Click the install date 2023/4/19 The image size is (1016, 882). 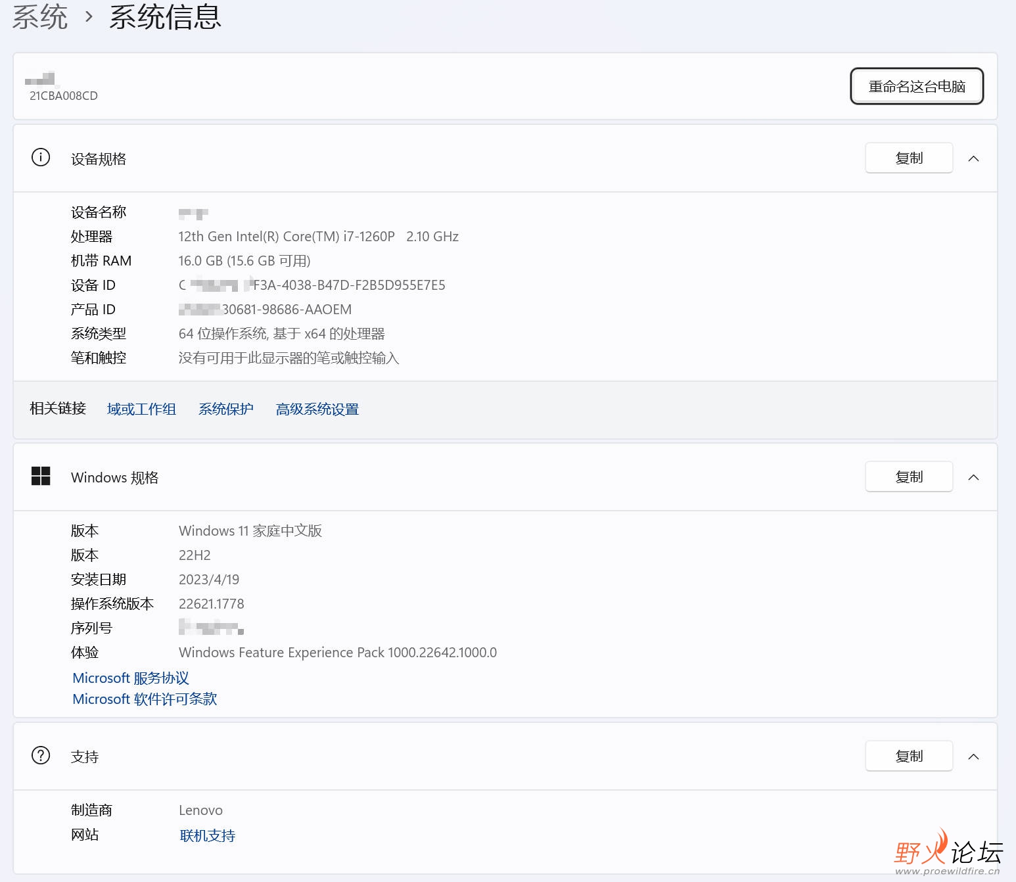[209, 579]
